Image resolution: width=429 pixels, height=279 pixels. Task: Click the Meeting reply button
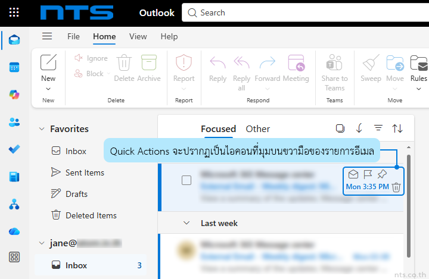click(296, 69)
